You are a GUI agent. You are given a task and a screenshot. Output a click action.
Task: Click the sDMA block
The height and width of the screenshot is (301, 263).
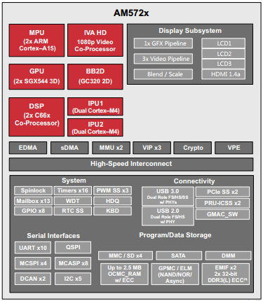tap(69, 148)
